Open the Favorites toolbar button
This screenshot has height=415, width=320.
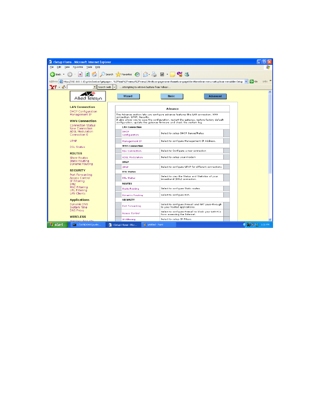tap(124, 74)
